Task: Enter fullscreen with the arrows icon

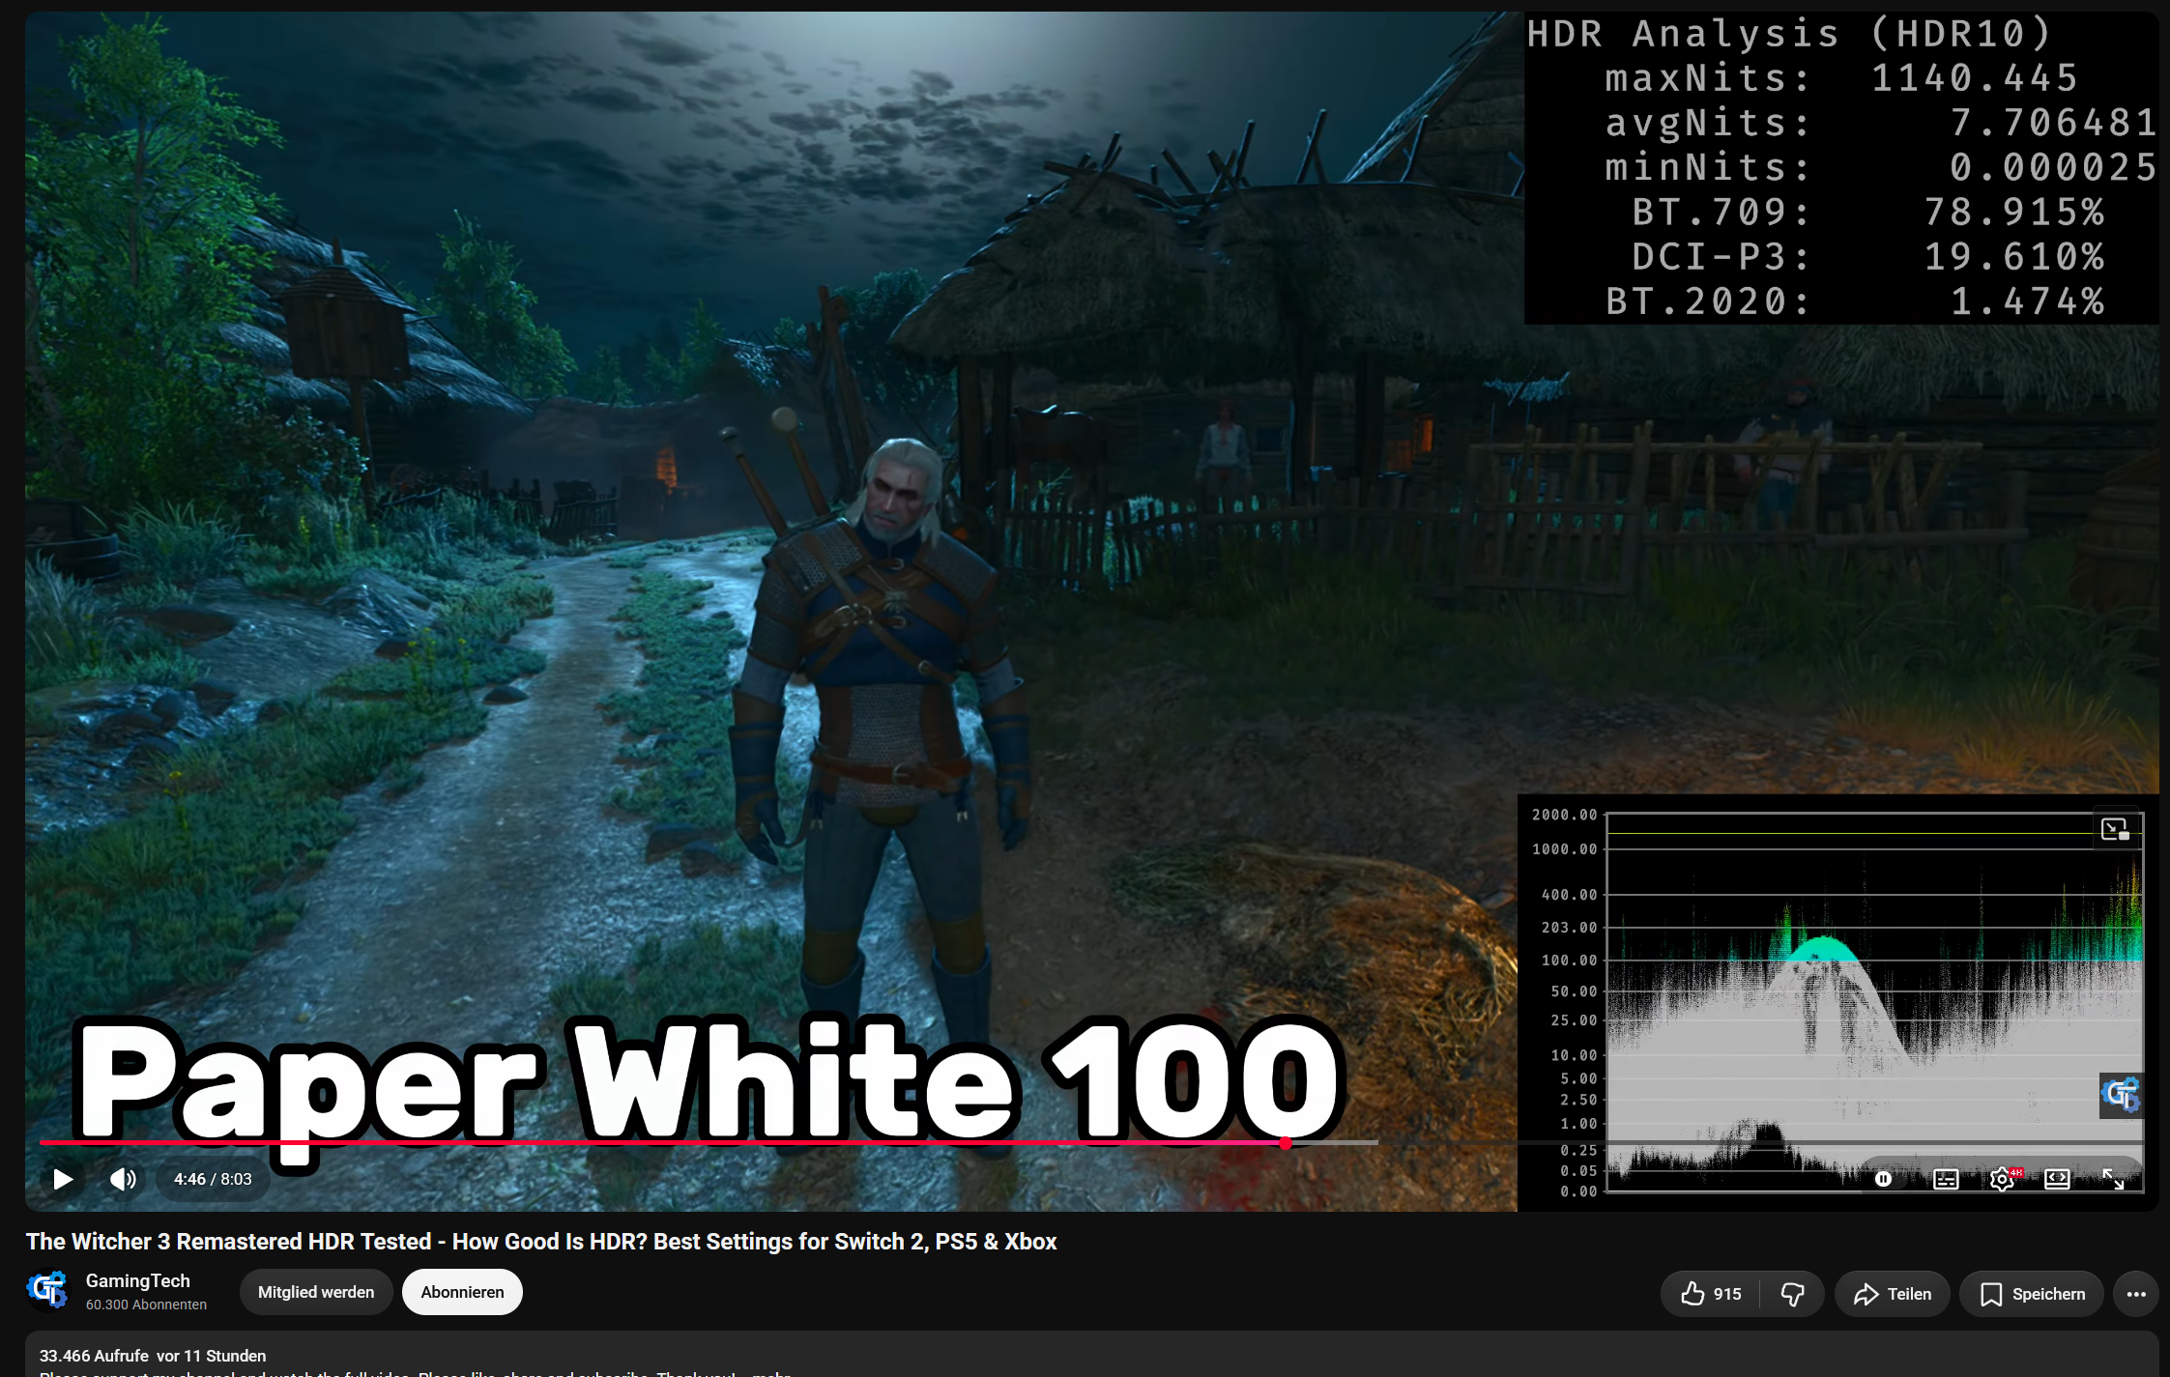Action: coord(2114,1179)
